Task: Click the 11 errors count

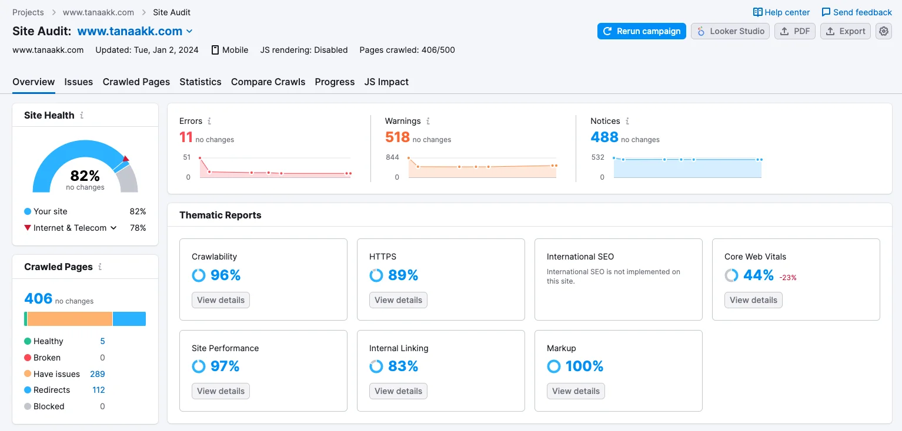Action: point(186,137)
